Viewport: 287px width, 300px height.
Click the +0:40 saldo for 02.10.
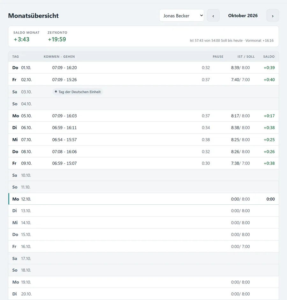pos(269,80)
